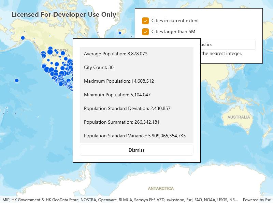This screenshot has width=273, height=205.
Task: Click the Hawaii city marker in the Pacific
Action: coord(17,80)
